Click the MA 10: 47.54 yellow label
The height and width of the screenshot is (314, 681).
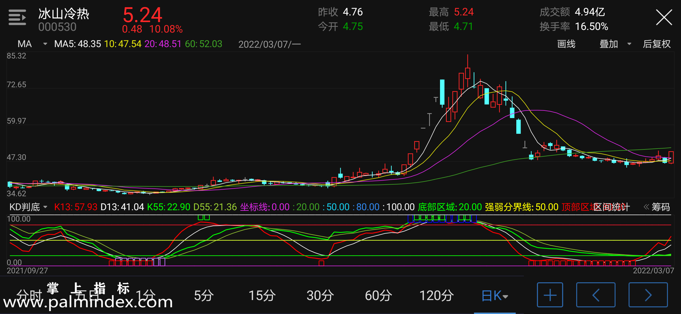pos(123,44)
